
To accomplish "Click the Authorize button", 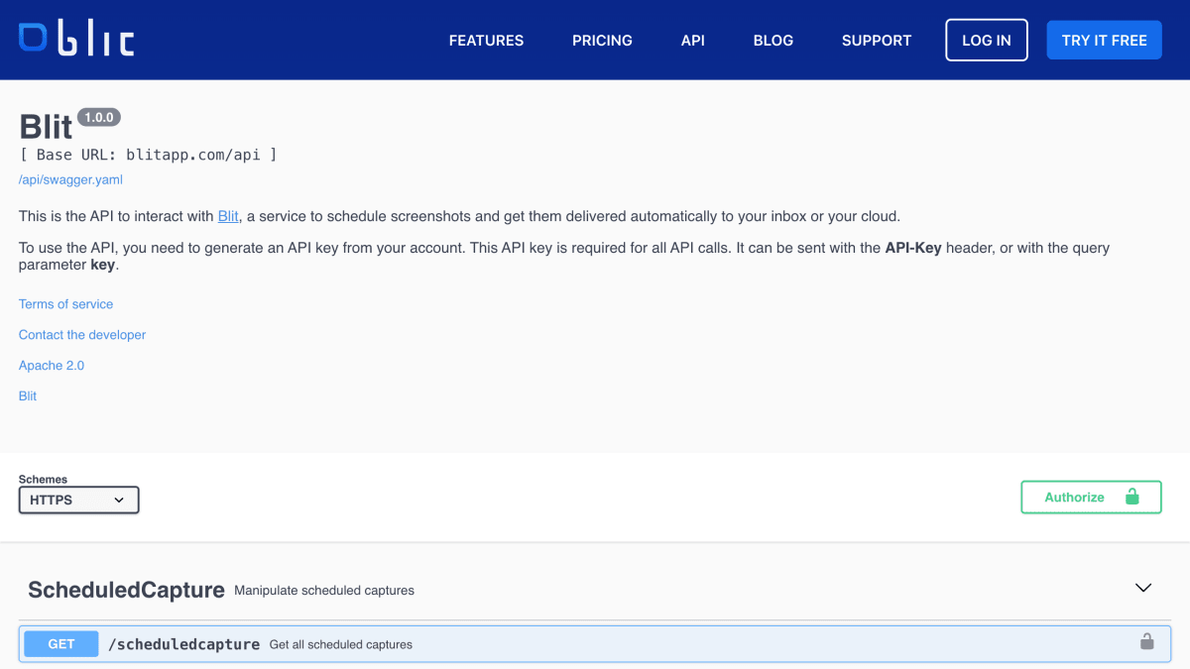I will pos(1091,498).
